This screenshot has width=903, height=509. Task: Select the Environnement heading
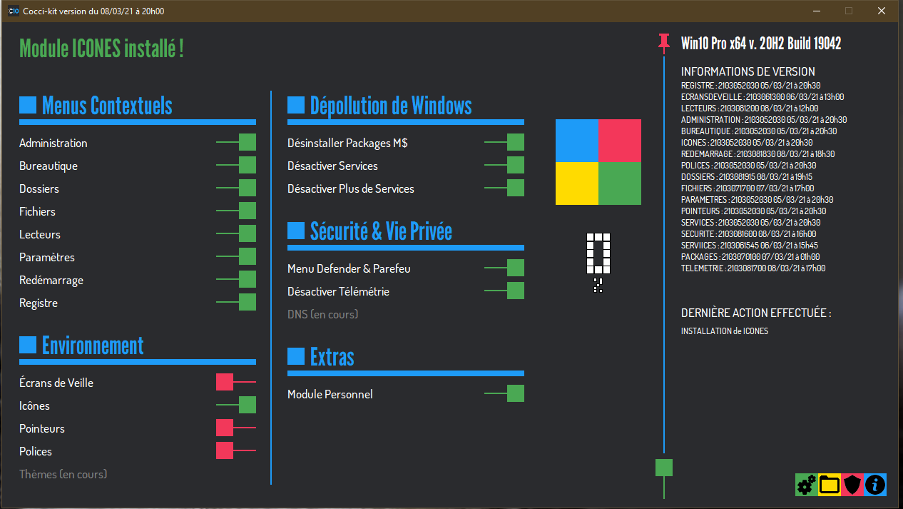tap(93, 346)
